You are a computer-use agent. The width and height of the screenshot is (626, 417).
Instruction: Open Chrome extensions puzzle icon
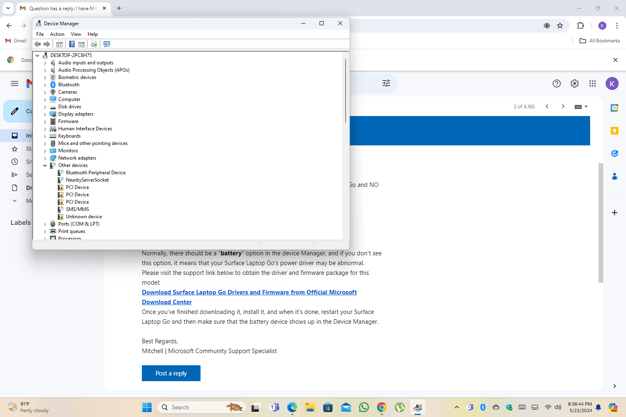pyautogui.click(x=581, y=26)
